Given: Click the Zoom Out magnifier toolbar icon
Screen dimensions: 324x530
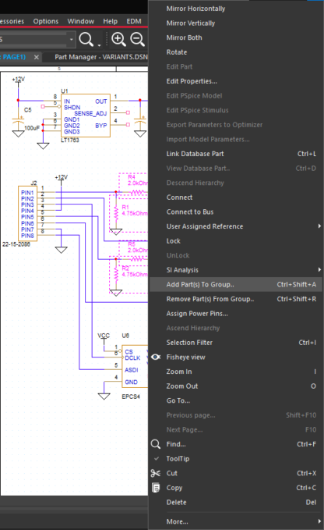Looking at the screenshot, I should tap(138, 39).
